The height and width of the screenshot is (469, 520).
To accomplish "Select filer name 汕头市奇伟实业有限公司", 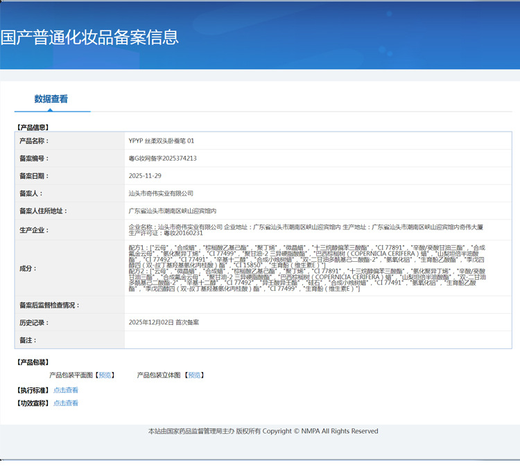I will tap(161, 193).
